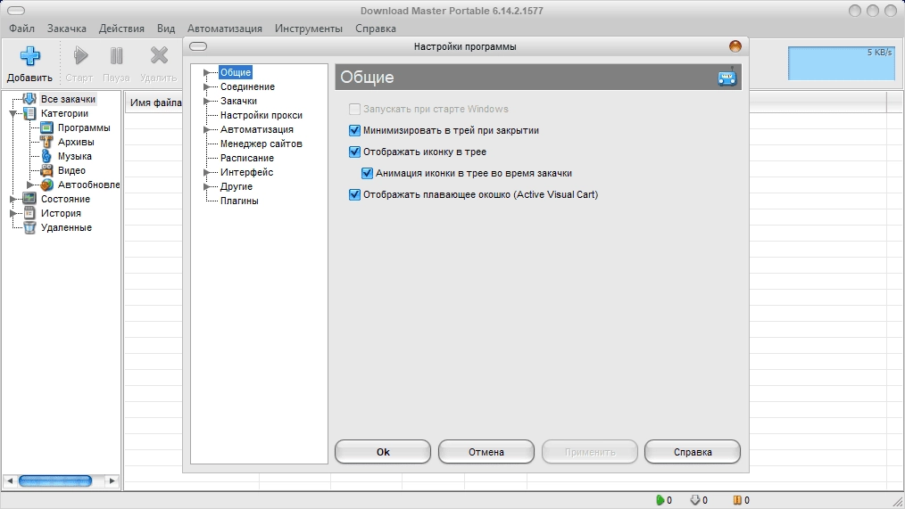Screen dimensions: 905x509
Task: Expand the Другие settings node
Action: [x=206, y=186]
